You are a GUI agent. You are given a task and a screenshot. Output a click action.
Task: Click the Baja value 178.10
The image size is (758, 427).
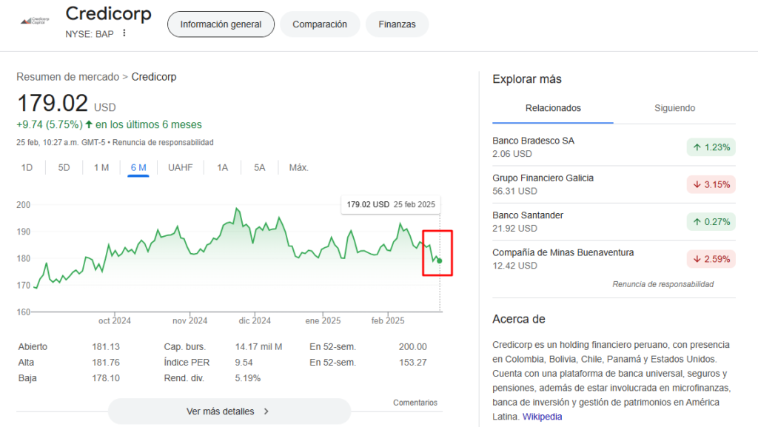(106, 378)
